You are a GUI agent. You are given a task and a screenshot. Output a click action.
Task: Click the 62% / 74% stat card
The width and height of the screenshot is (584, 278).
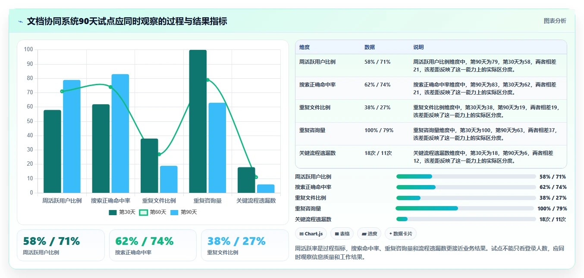click(153, 245)
